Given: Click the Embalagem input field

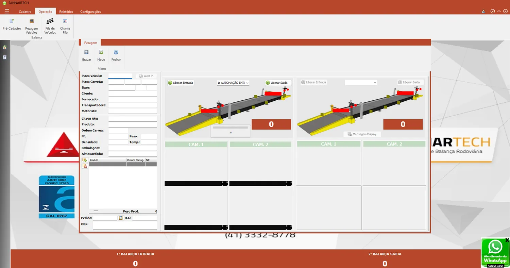Looking at the screenshot, I should coord(133,148).
